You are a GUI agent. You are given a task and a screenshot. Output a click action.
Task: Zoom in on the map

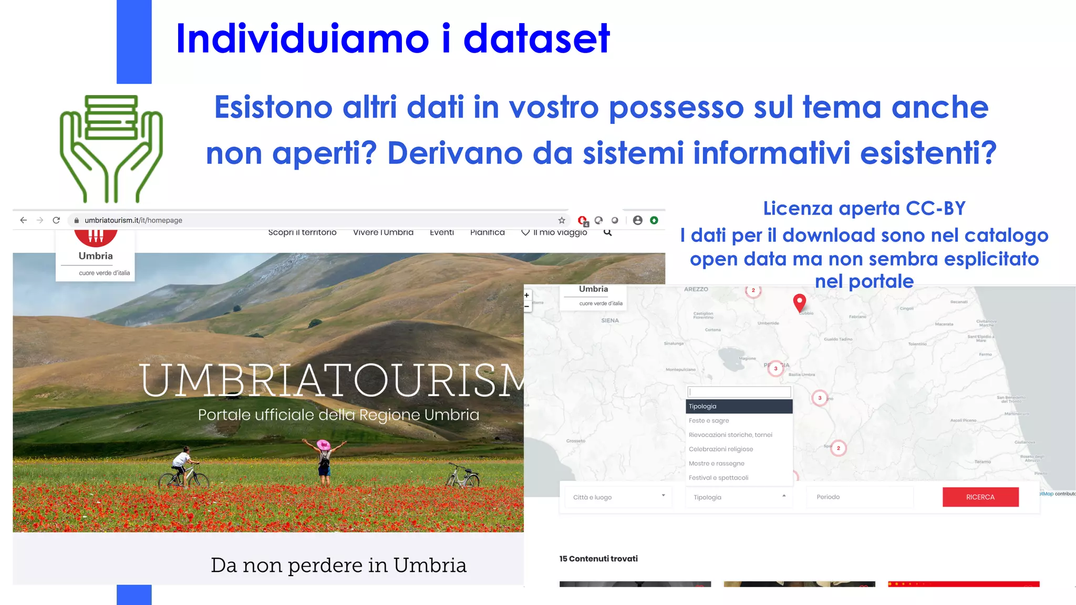526,295
